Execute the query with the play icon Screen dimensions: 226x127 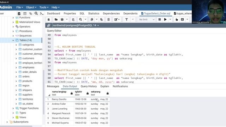pyautogui.click(x=165, y=19)
